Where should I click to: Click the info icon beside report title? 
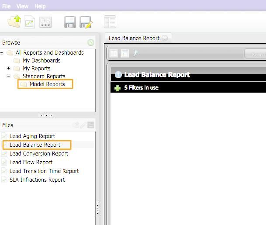[118, 75]
